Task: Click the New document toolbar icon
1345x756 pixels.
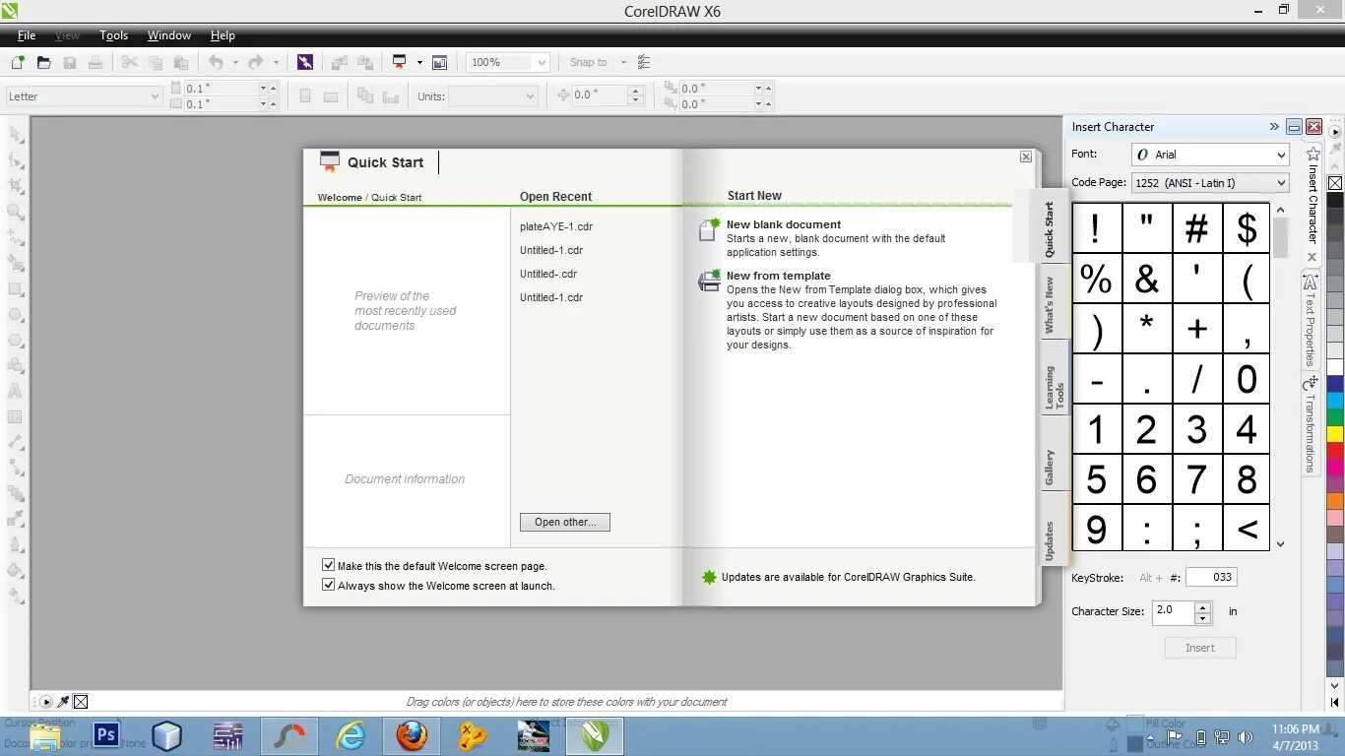Action: pyautogui.click(x=19, y=62)
